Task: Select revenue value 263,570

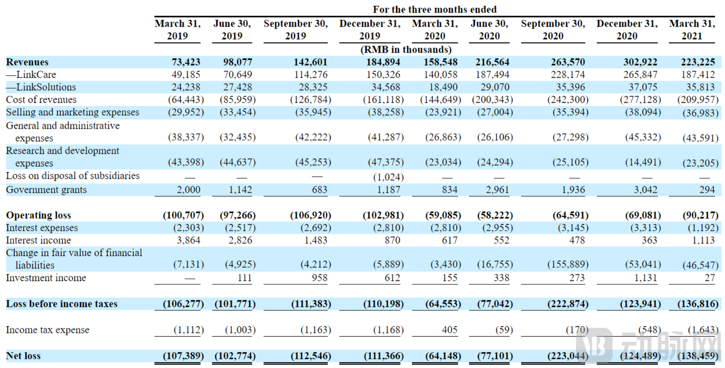Action: 568,62
